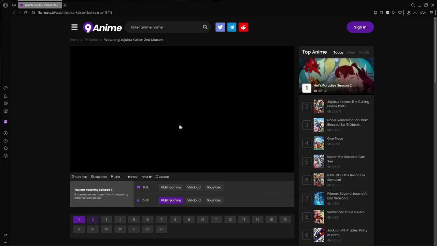Click the Home breadcrumb link
Viewport: 437px width, 246px height.
point(74,40)
